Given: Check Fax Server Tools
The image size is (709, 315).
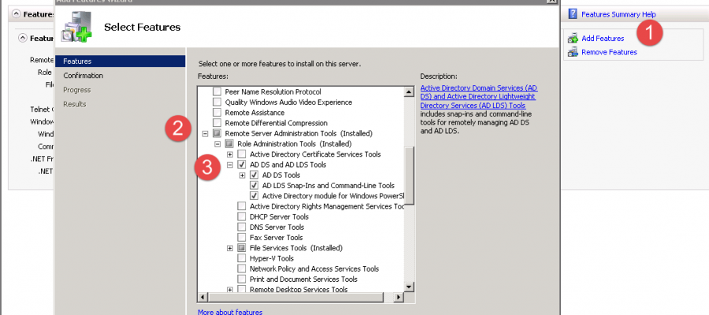Looking at the screenshot, I should click(242, 237).
